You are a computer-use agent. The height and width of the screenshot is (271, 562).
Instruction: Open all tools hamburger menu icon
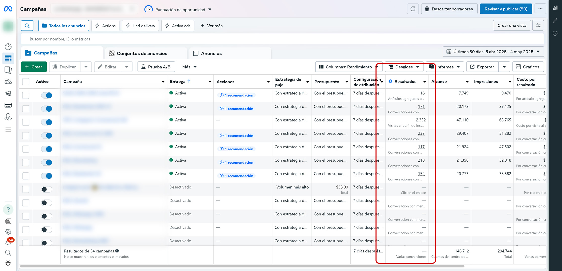pos(8,129)
